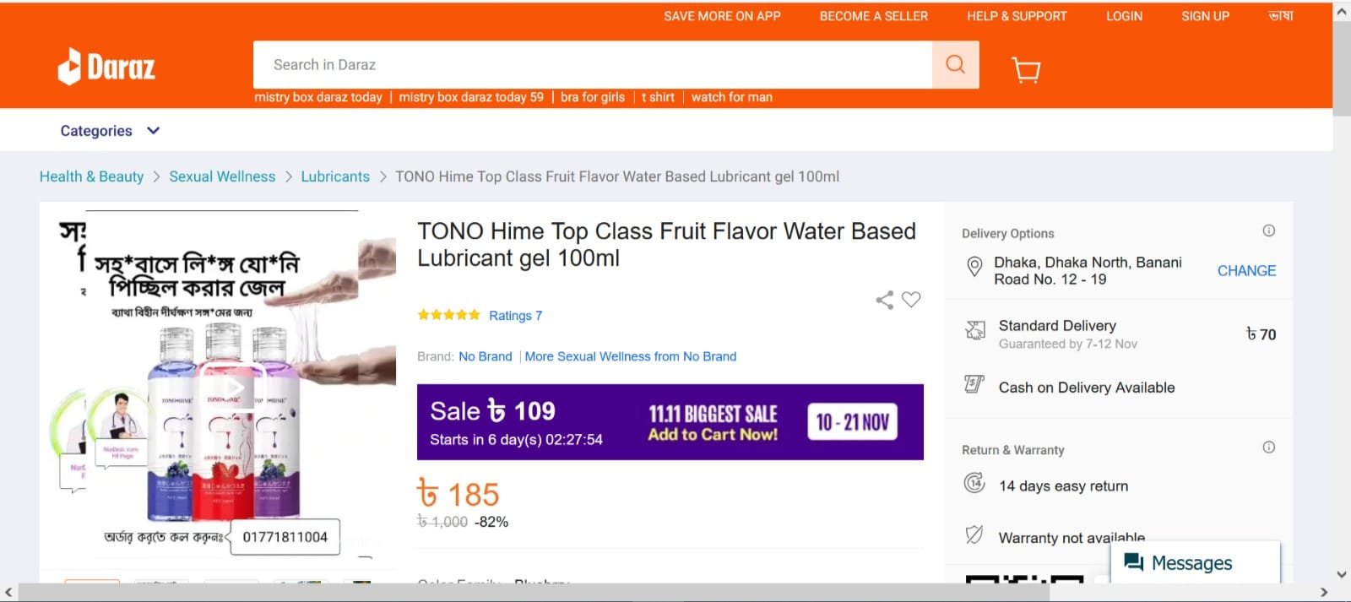The width and height of the screenshot is (1351, 602).
Task: Click the search magnifier button
Action: pos(955,64)
